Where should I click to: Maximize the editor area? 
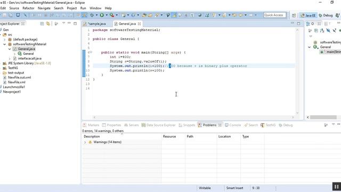pyautogui.click(x=298, y=23)
